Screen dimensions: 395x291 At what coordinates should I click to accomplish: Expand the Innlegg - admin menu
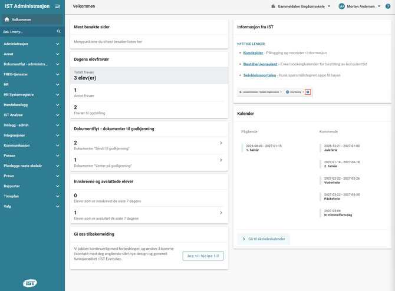[x=32, y=125]
